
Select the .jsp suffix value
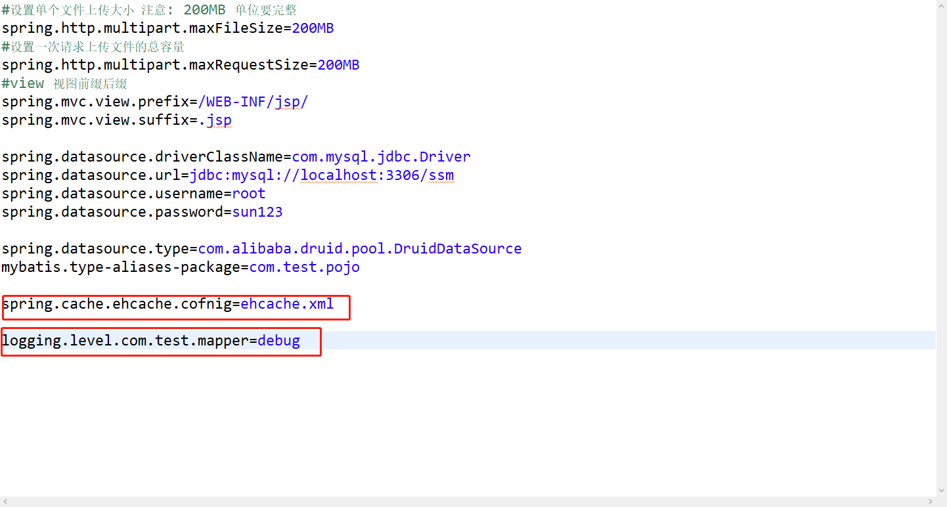215,120
